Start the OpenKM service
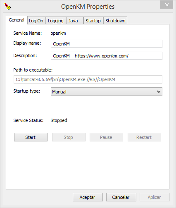 [x=31, y=137]
